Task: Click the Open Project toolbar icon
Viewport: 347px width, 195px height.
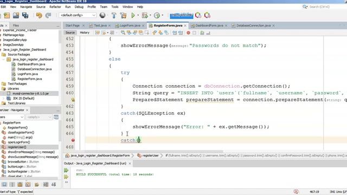Action: 16,15
